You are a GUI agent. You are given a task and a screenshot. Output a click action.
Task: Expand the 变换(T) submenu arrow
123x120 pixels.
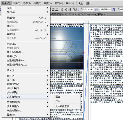(47, 8)
